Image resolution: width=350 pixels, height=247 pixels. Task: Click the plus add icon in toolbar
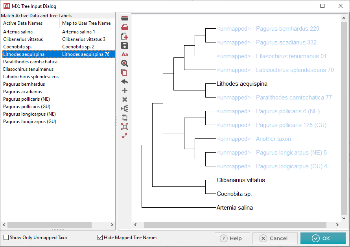[125, 91]
